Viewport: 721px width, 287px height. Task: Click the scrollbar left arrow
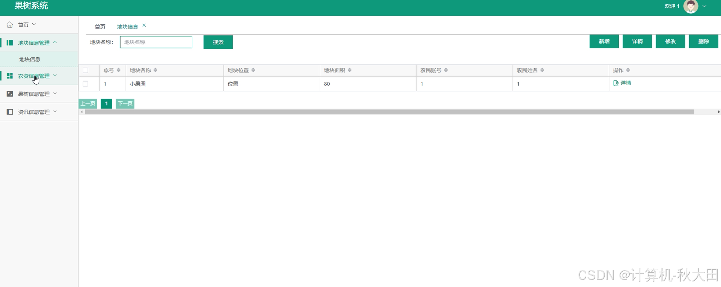tap(81, 112)
